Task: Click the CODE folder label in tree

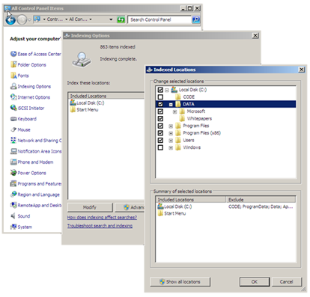Action: [189, 97]
